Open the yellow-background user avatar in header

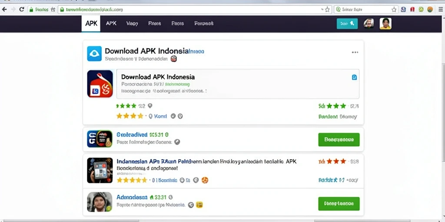coord(385,23)
